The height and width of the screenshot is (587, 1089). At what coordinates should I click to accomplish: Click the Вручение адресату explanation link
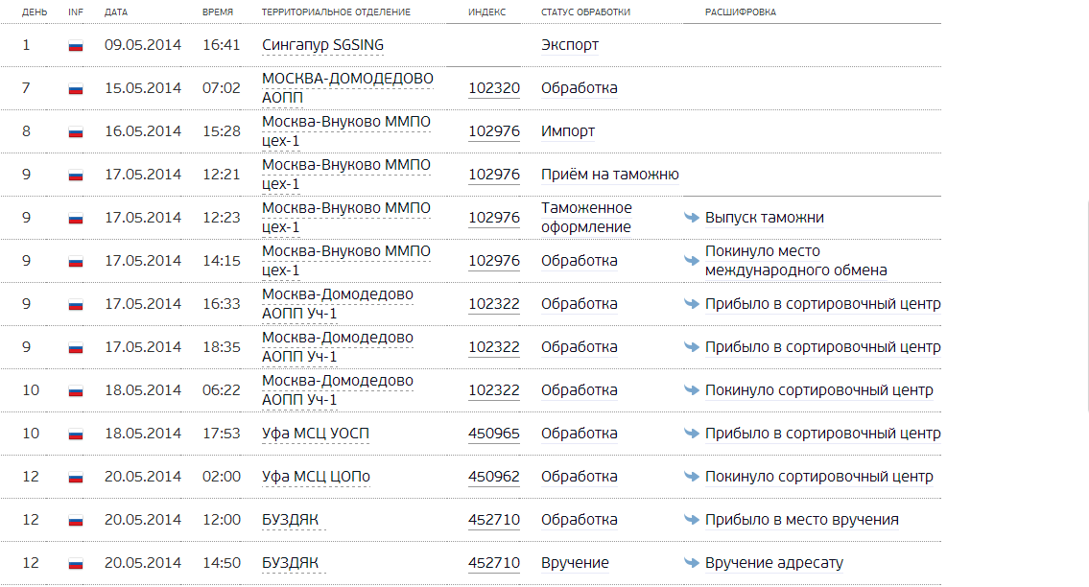773,563
